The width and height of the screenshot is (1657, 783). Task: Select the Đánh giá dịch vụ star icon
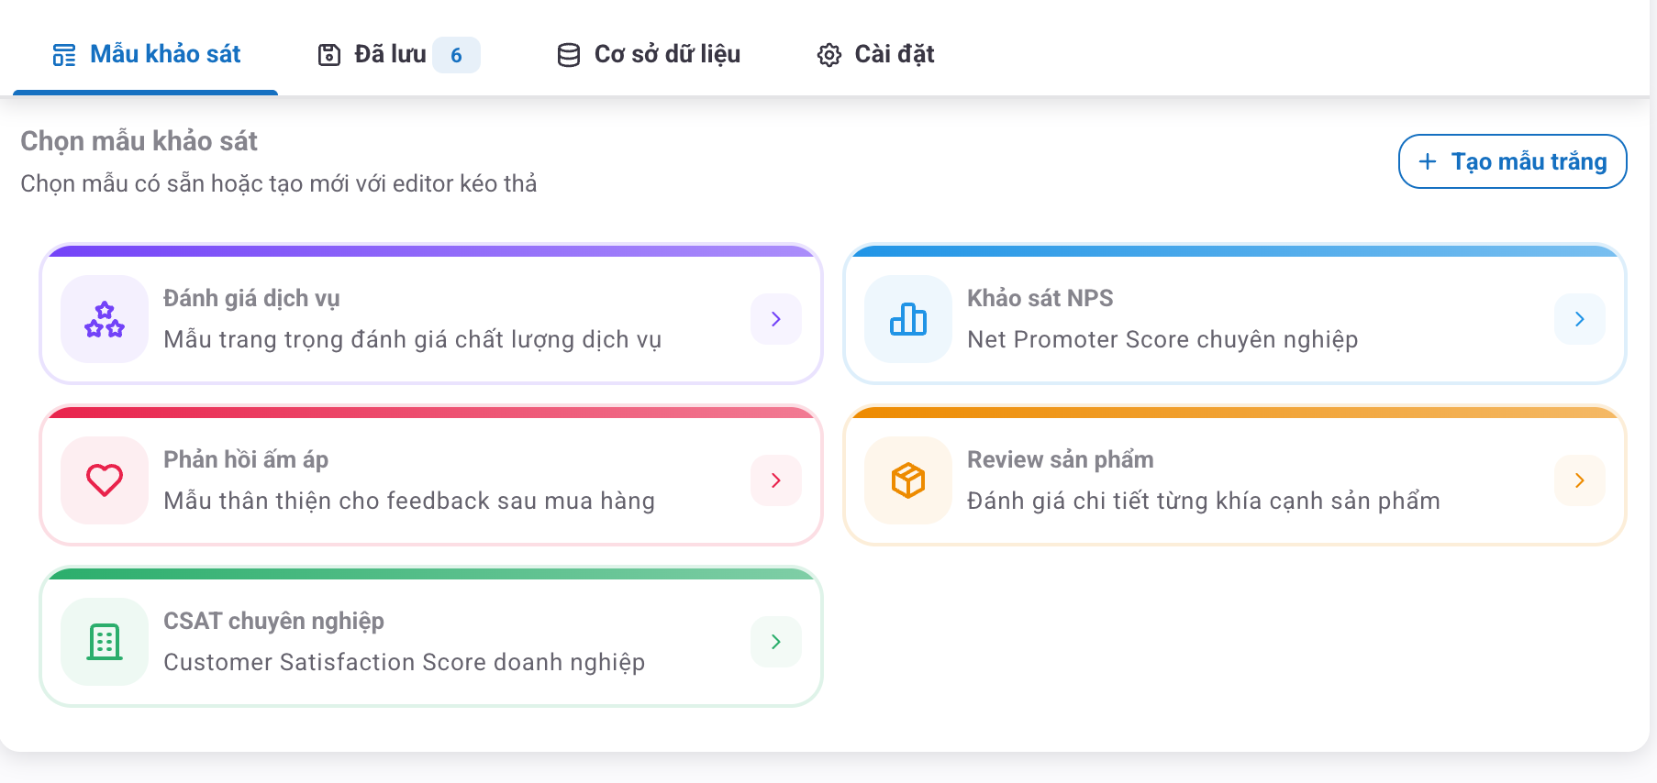(103, 319)
